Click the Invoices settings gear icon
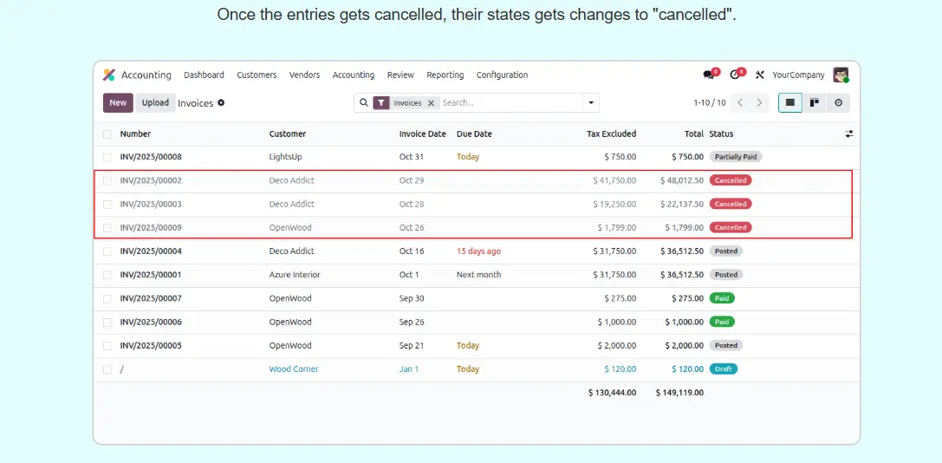Screen dimensions: 942x463 (x=221, y=102)
